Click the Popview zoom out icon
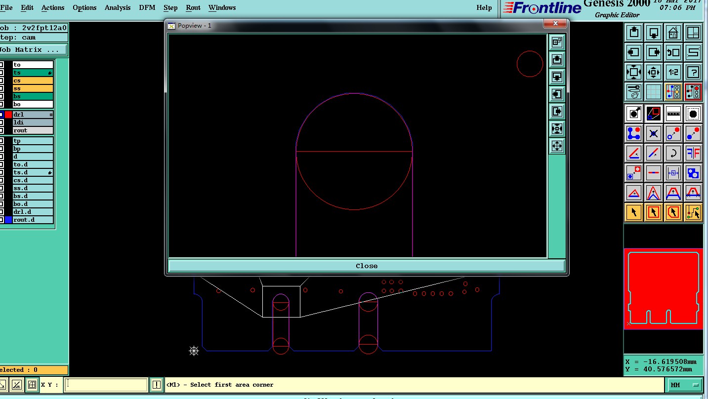The width and height of the screenshot is (708, 399). pos(557,146)
